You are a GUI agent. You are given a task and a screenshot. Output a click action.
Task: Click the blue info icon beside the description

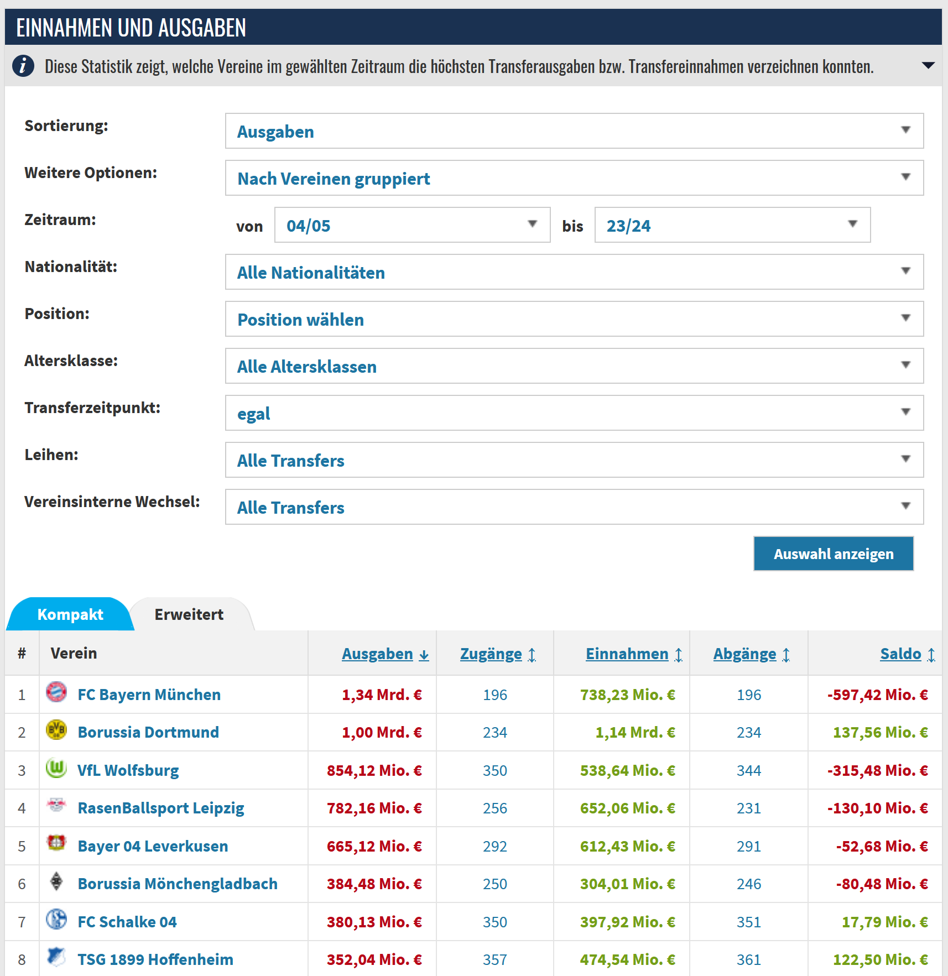click(23, 66)
